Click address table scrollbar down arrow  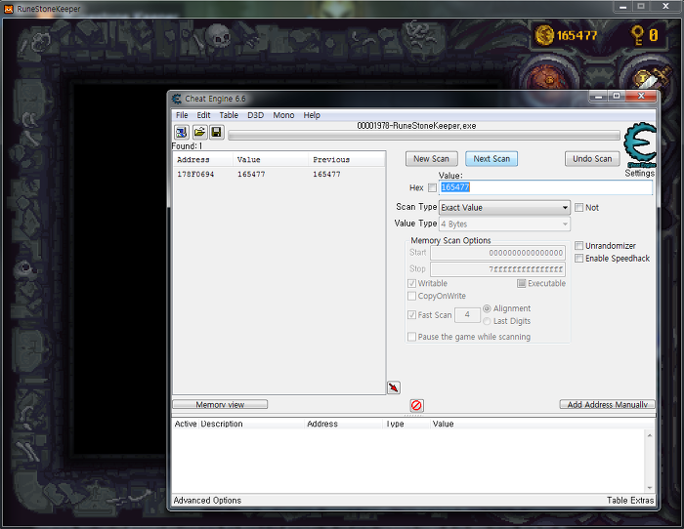650,488
